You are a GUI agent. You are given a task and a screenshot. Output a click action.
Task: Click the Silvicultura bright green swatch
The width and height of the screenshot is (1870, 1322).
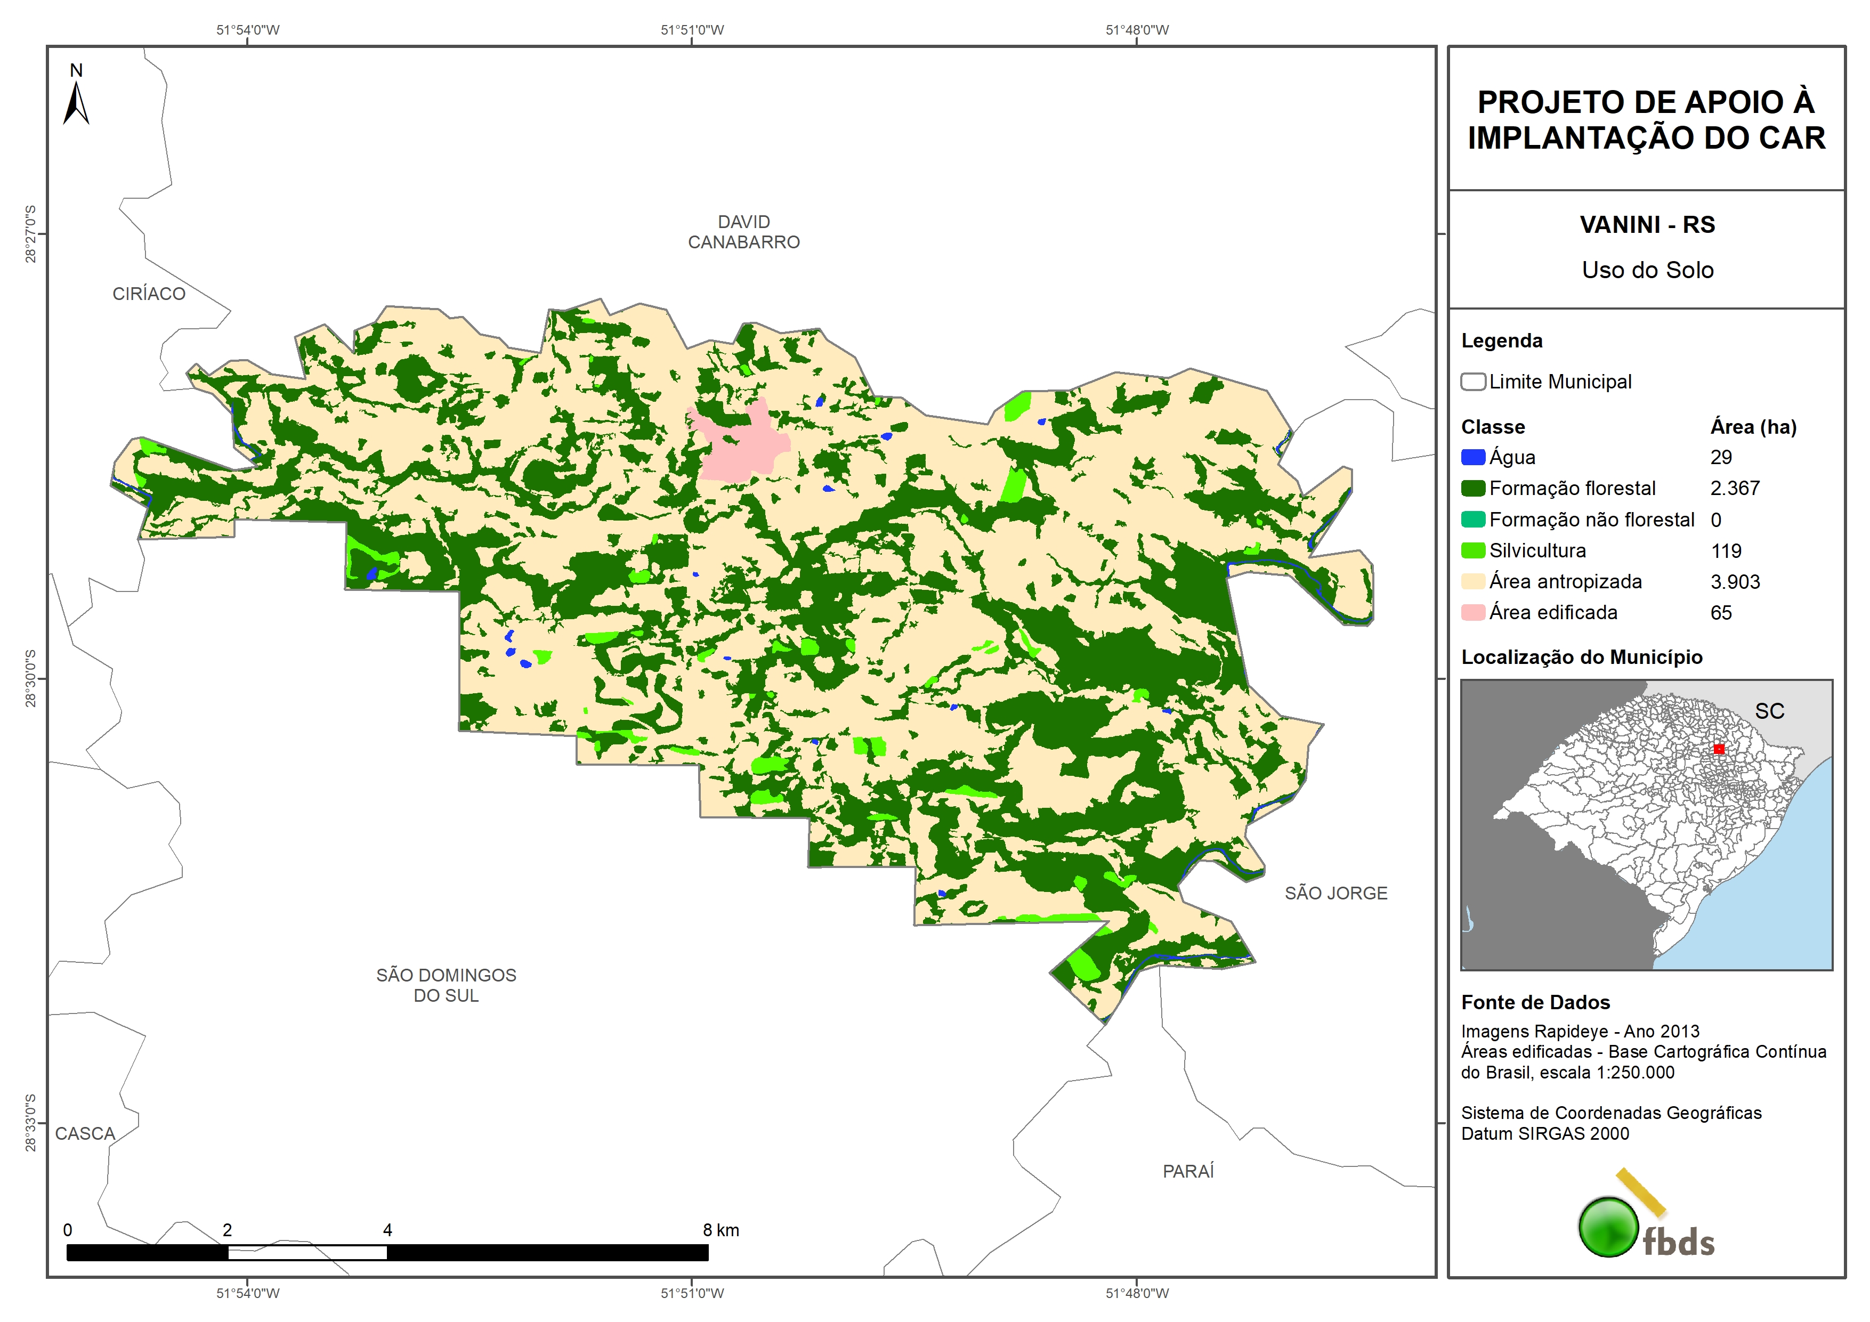click(1472, 550)
